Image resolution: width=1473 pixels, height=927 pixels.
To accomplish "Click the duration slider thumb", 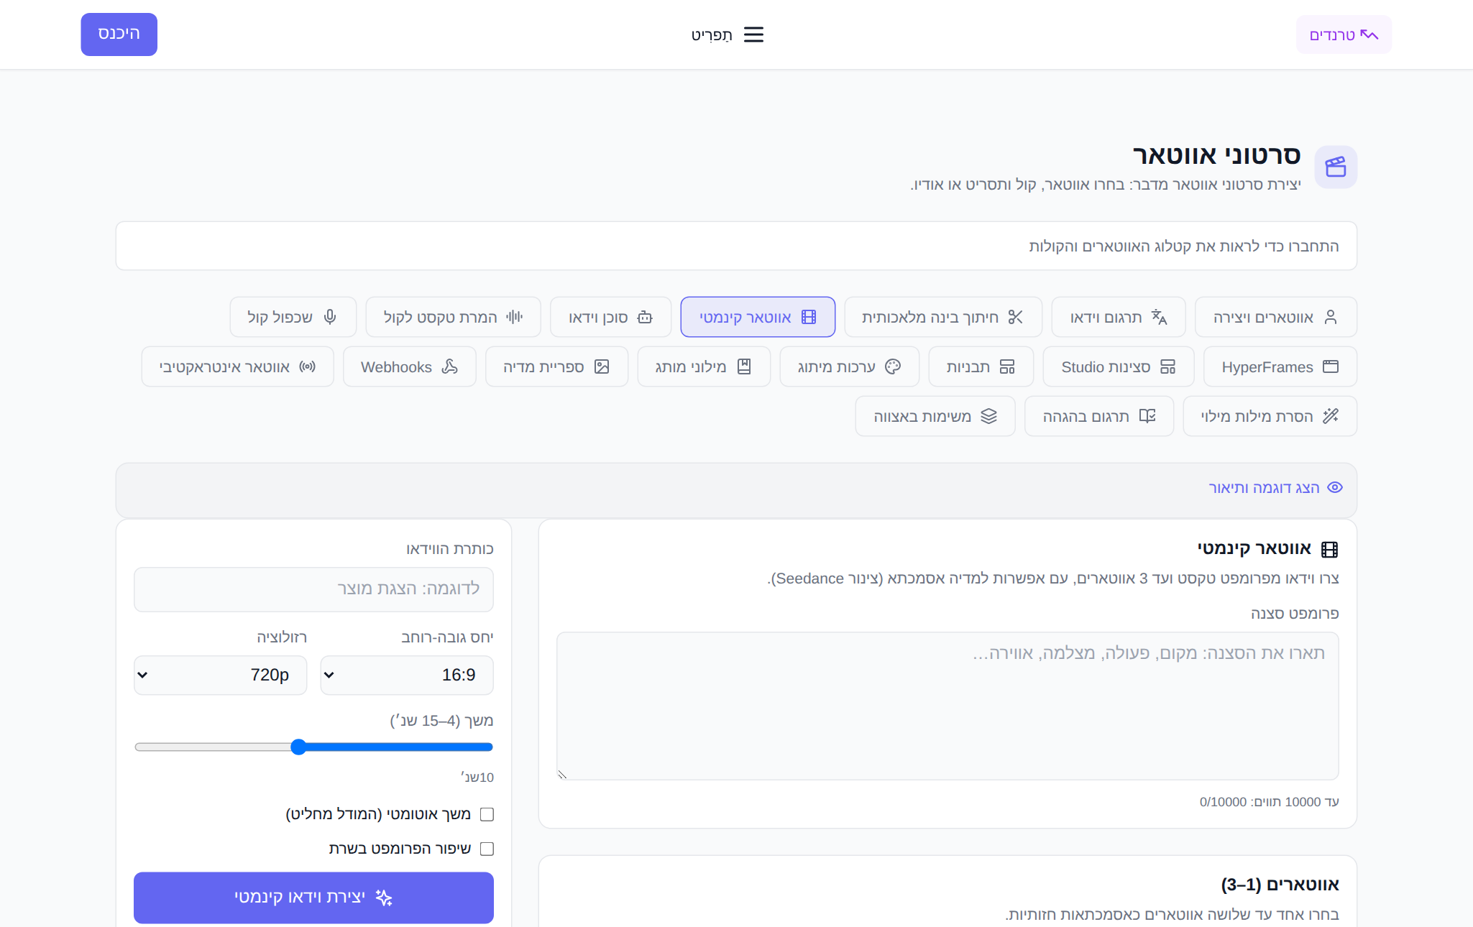I will pos(298,747).
